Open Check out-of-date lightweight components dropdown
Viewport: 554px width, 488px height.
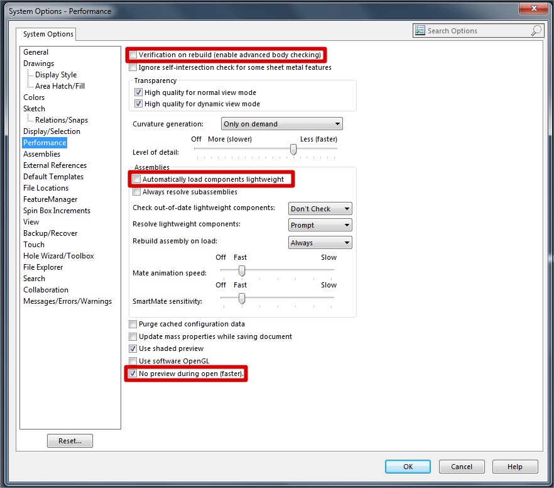[320, 209]
